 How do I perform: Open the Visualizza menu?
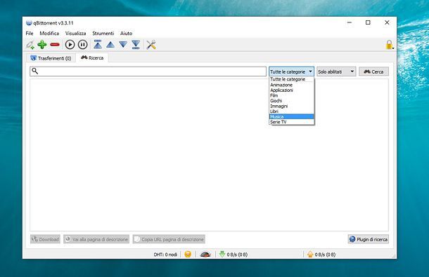pyautogui.click(x=75, y=33)
